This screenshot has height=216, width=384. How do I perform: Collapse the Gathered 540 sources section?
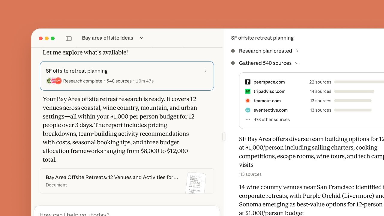click(x=297, y=63)
